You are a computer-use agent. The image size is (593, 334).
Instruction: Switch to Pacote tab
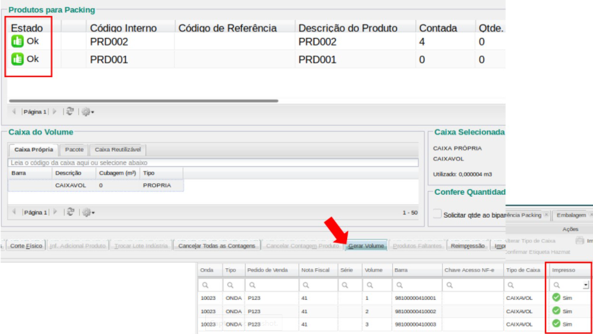click(x=74, y=149)
